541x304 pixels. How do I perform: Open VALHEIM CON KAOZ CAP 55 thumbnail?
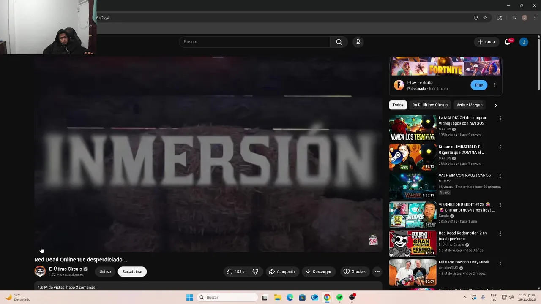coord(413,186)
